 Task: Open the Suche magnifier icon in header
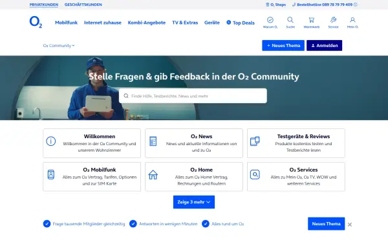(290, 20)
